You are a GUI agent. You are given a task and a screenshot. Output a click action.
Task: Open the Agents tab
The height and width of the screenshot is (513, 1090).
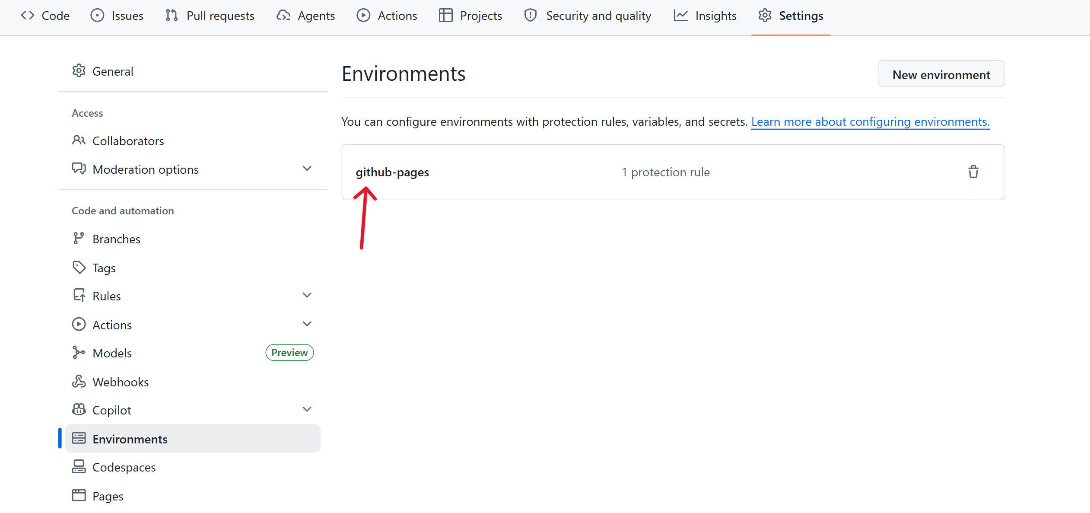[305, 16]
